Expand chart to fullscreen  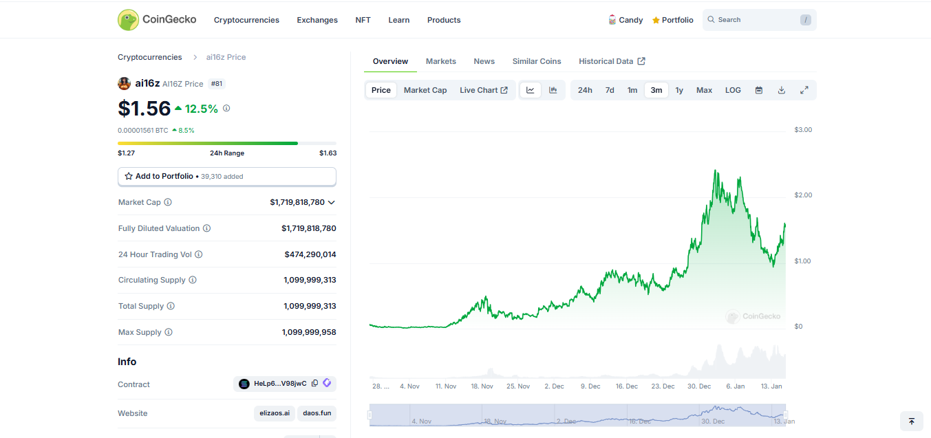coord(804,90)
